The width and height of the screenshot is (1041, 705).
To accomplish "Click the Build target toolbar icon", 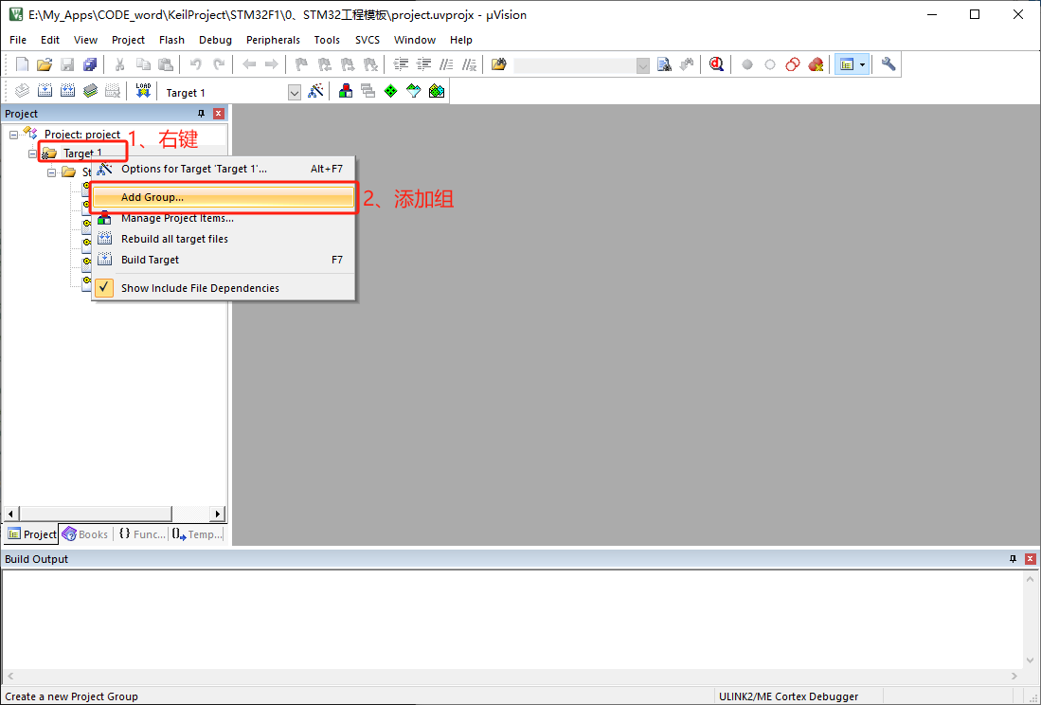I will pyautogui.click(x=45, y=91).
